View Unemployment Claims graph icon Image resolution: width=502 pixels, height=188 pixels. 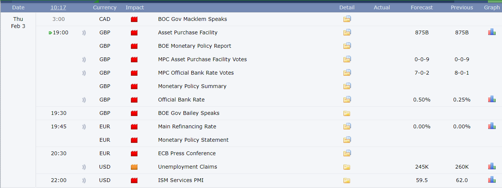coord(492,167)
